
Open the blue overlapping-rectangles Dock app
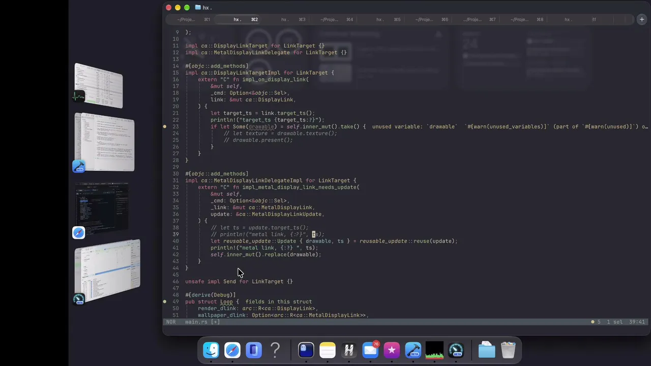point(254,350)
